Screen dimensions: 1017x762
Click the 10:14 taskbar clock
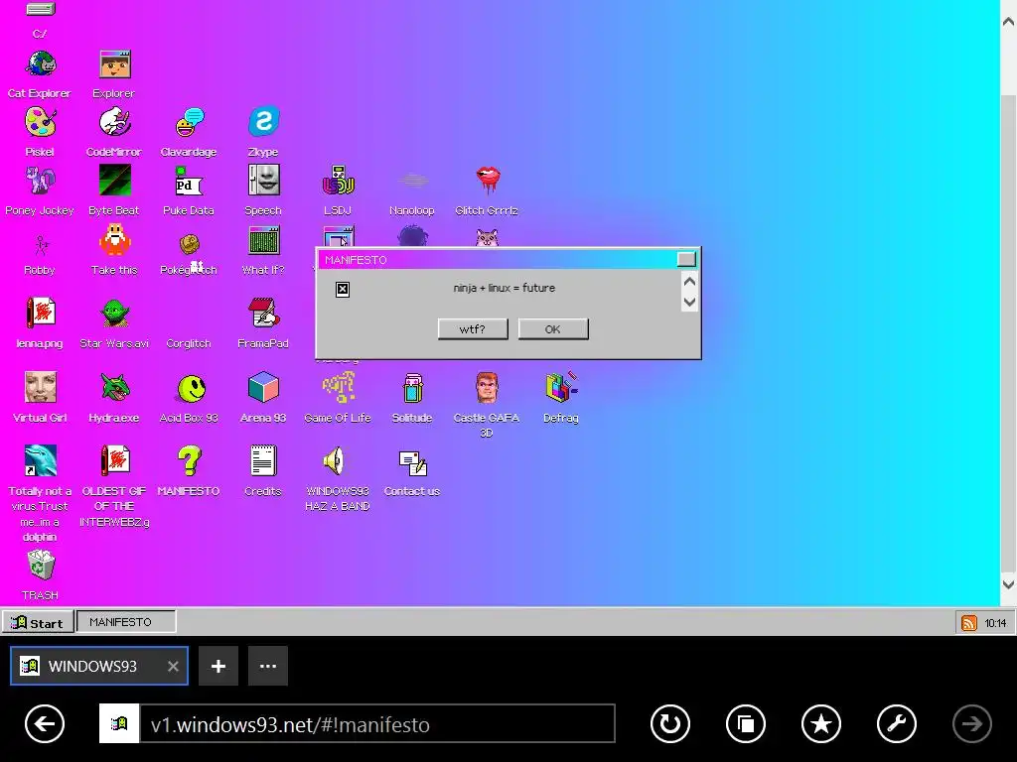995,623
